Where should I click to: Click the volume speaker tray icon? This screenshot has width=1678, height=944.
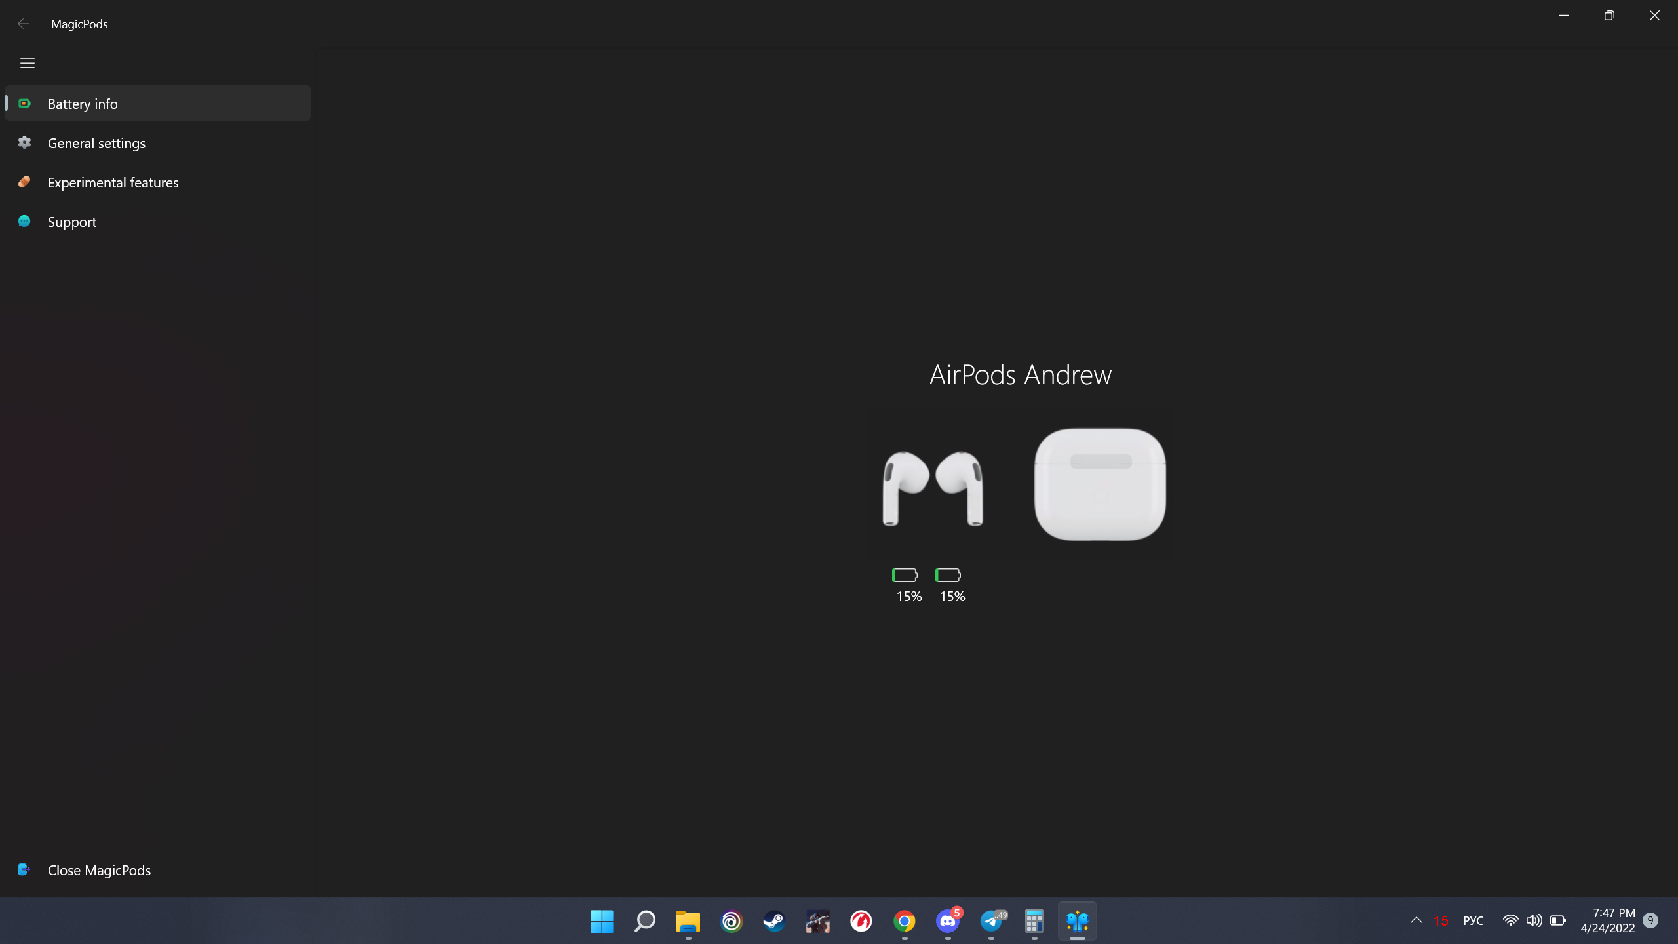[1534, 920]
